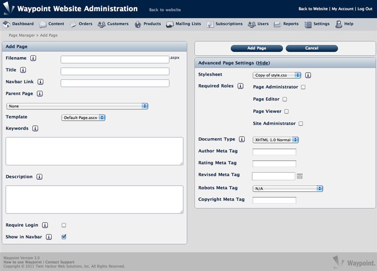Viewport: 377px width, 271px height.
Task: Check the Page Administrator role
Action: coord(303,87)
